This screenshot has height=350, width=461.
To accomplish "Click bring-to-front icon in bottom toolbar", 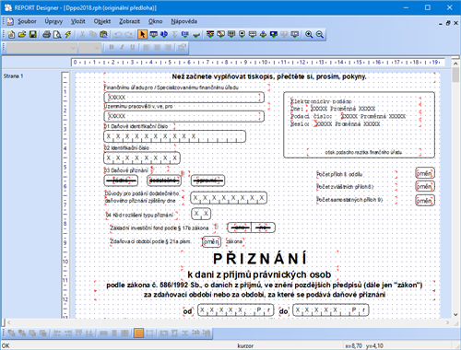I will click(11, 332).
